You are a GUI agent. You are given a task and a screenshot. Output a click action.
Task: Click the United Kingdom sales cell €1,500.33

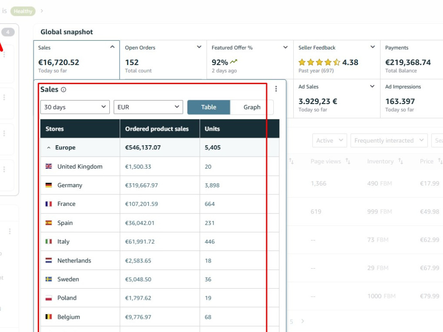pos(138,166)
